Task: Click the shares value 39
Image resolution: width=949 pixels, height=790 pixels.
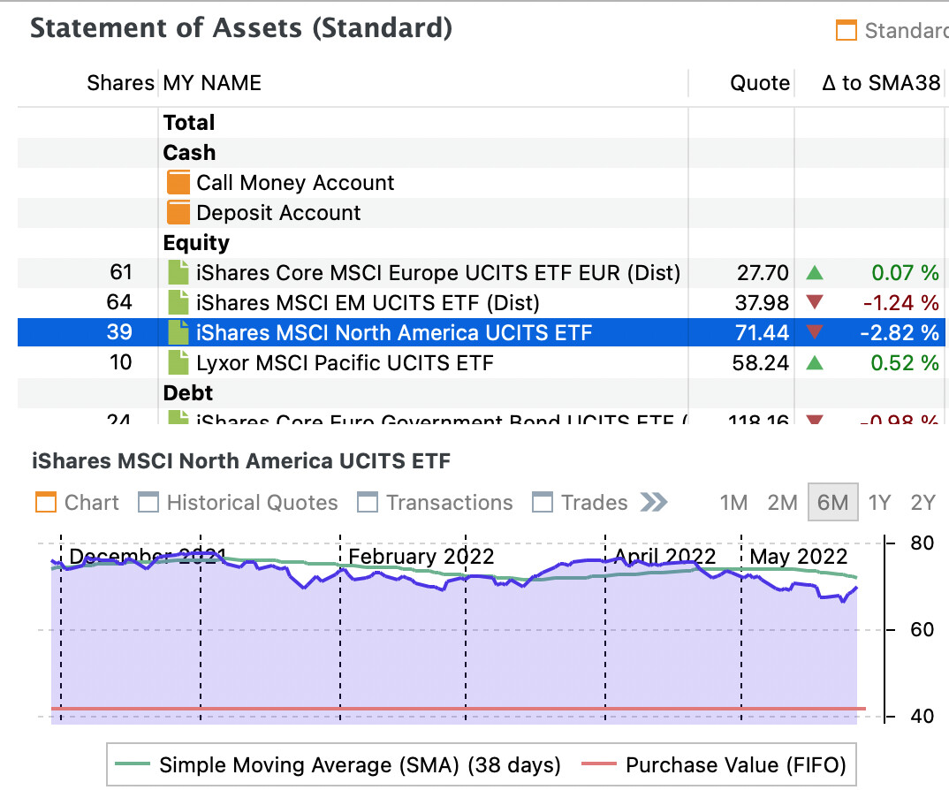Action: [x=119, y=331]
